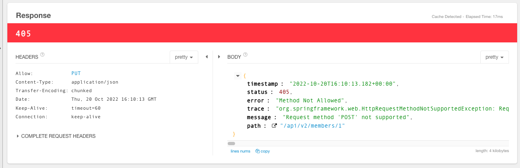The width and height of the screenshot is (520, 168).
Task: Click the left-pointing arrow beside the headers panel
Action: [206, 57]
